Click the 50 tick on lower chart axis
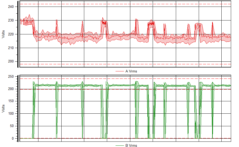 click(x=12, y=126)
